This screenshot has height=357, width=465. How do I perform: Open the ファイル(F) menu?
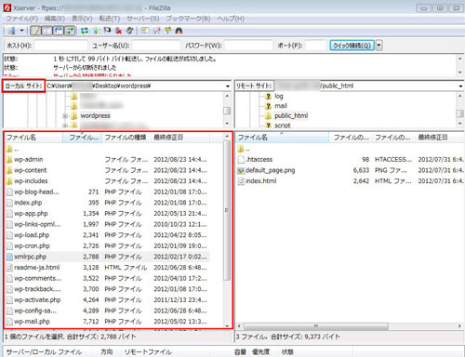point(21,19)
